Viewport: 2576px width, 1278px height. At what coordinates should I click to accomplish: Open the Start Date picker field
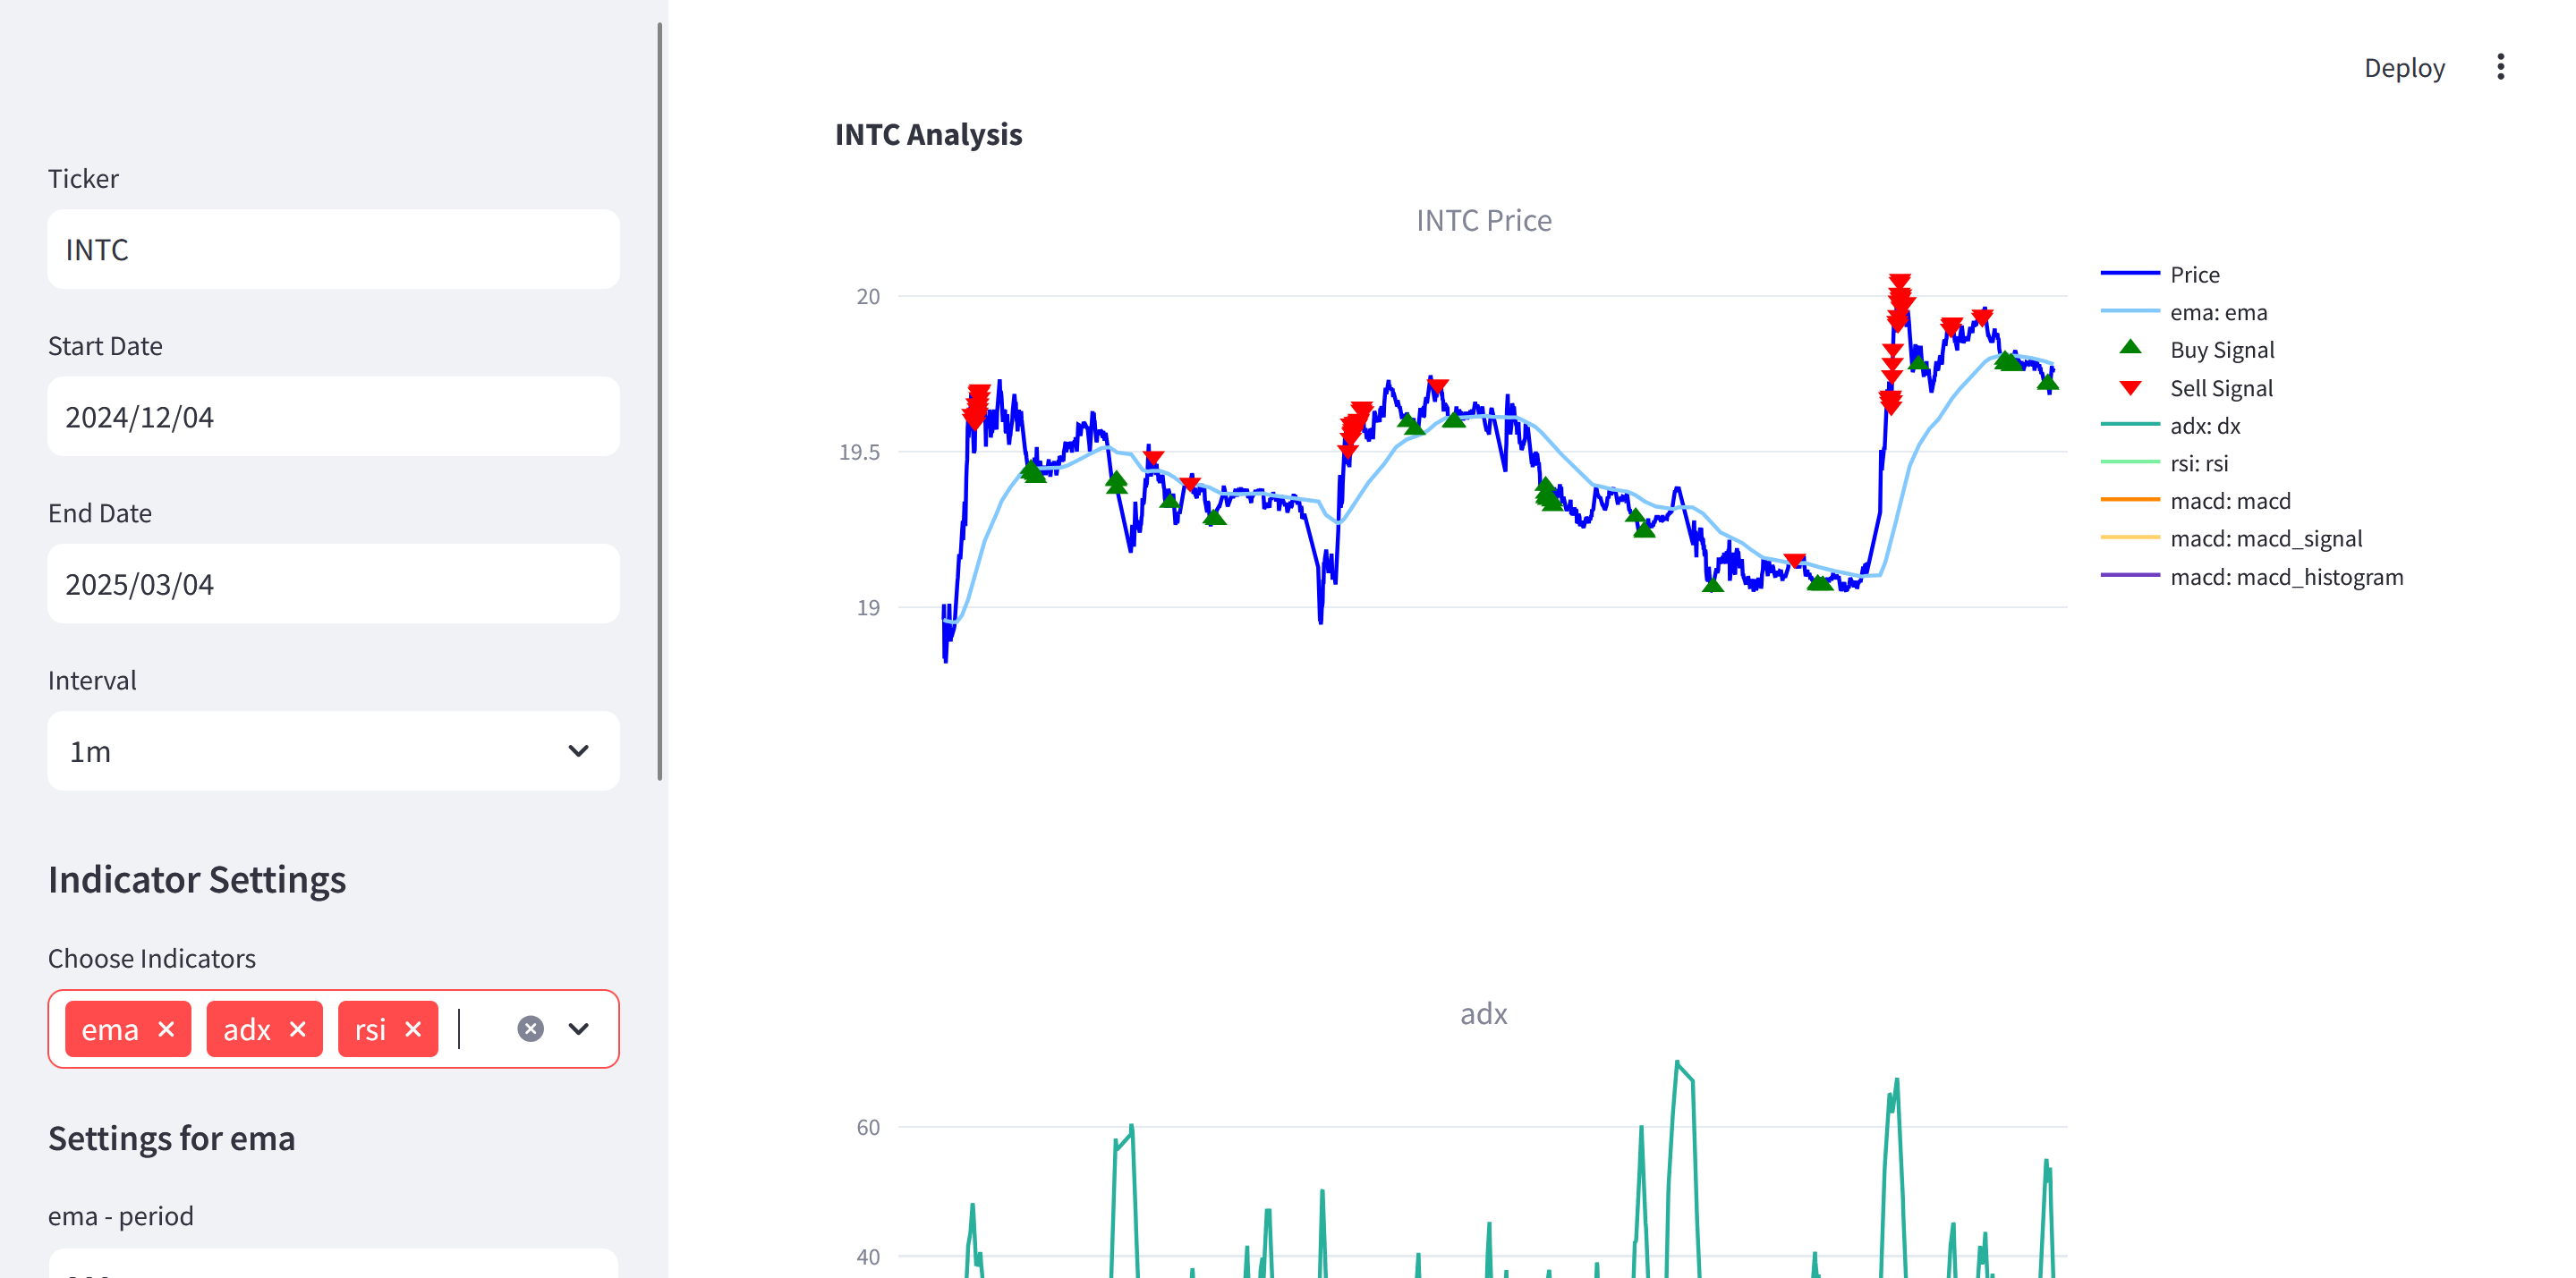(333, 417)
